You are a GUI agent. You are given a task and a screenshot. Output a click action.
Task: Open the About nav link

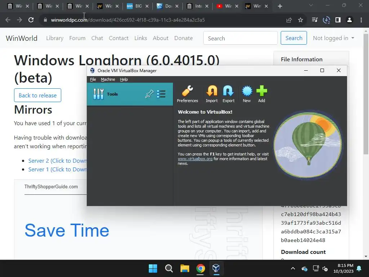160,38
